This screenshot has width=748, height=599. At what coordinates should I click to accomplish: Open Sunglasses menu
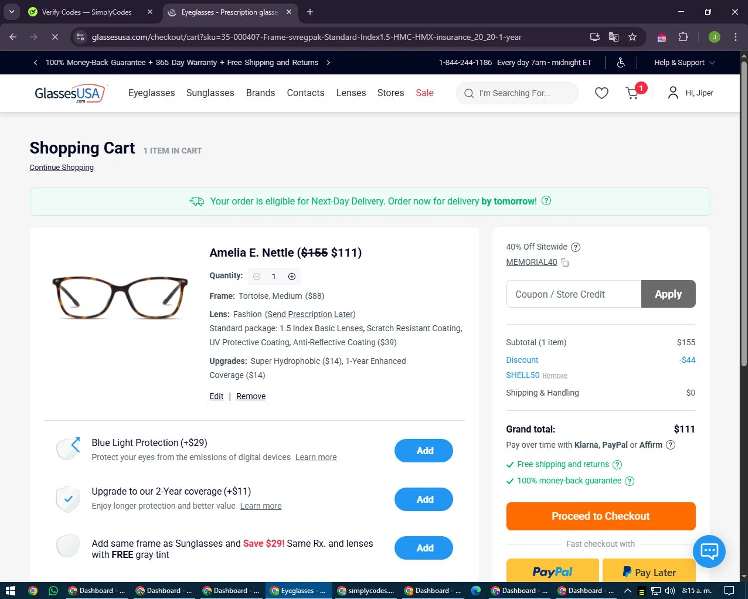[x=210, y=93]
